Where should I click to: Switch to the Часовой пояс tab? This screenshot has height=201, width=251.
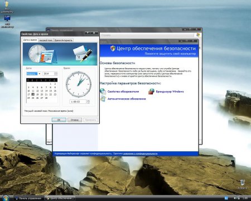(46, 40)
